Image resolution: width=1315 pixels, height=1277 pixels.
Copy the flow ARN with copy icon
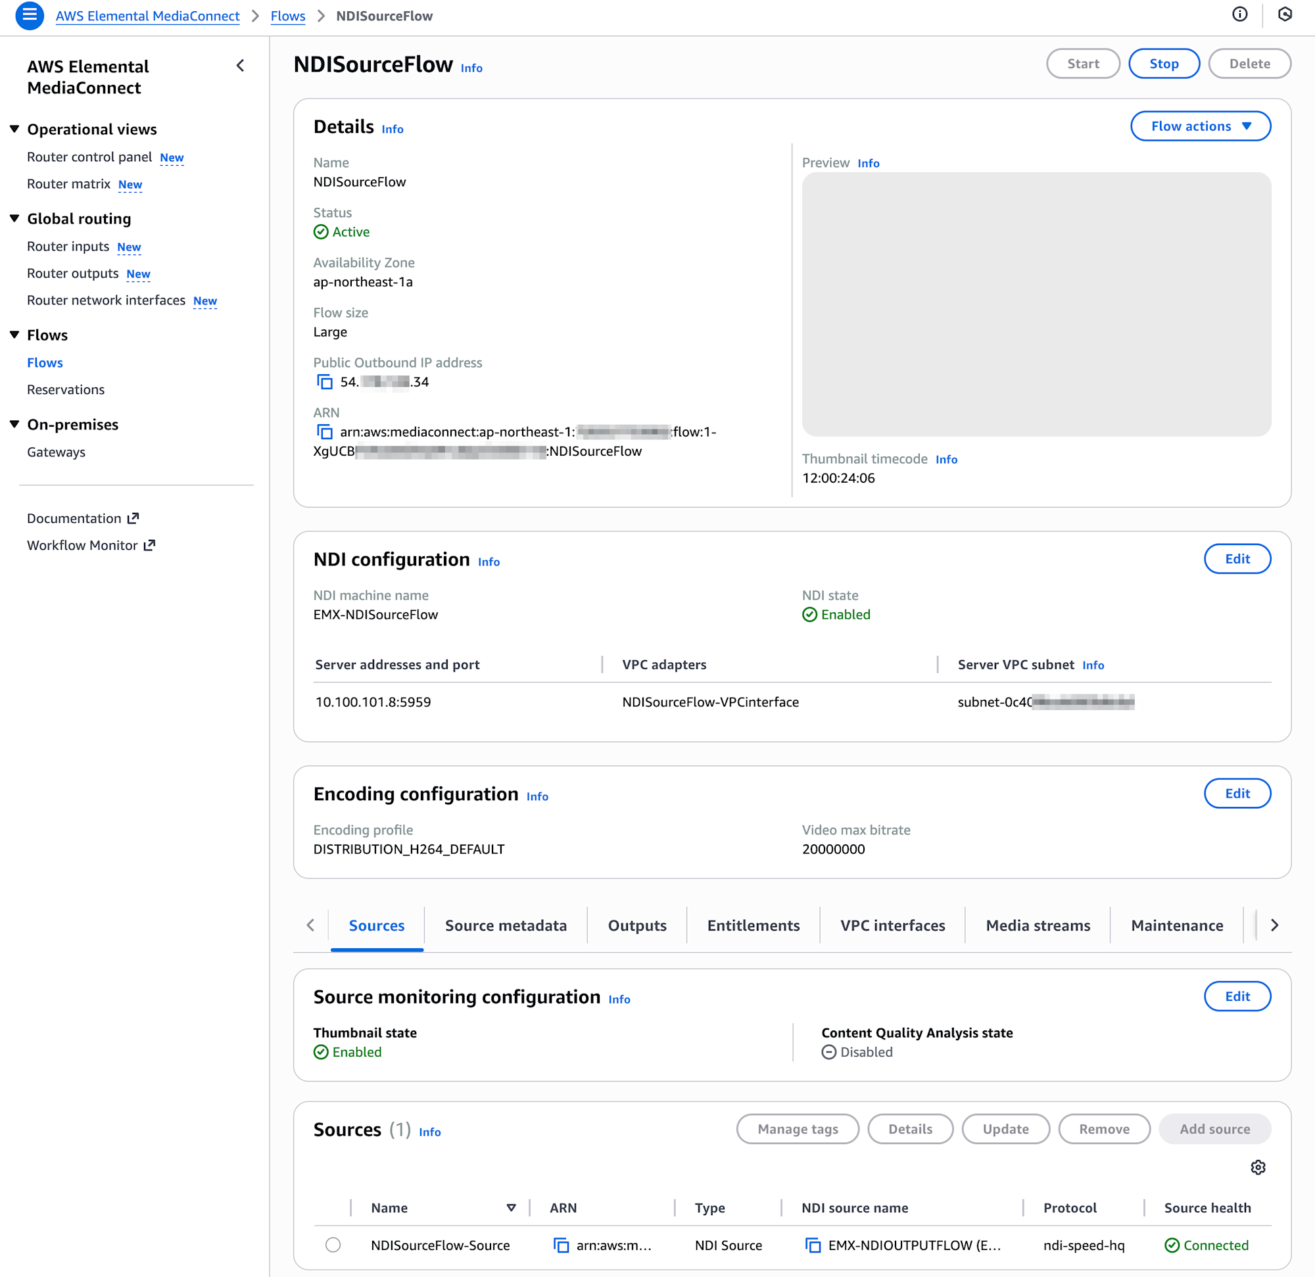325,431
